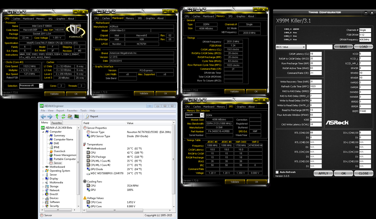This screenshot has height=219, width=376.
Task: Click LOAD in Timing Configurator
Action: (x=363, y=47)
